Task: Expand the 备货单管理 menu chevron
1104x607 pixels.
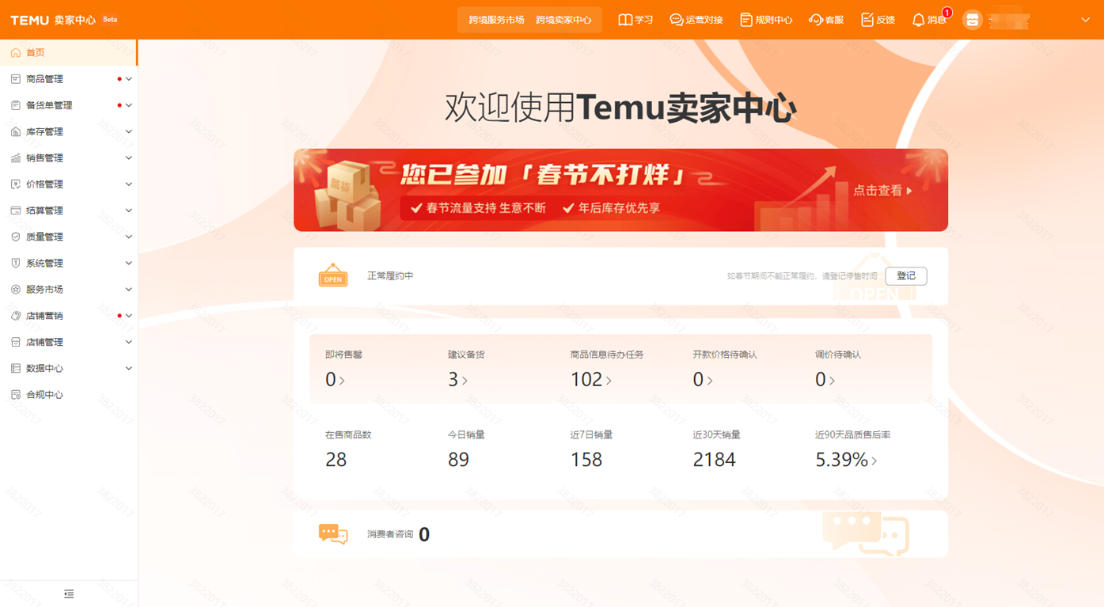Action: tap(128, 105)
